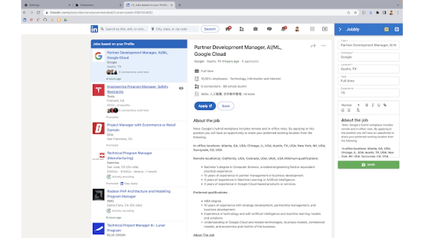Toggle underline in Jobbly editor
The width and height of the screenshot is (424, 238).
tap(379, 105)
